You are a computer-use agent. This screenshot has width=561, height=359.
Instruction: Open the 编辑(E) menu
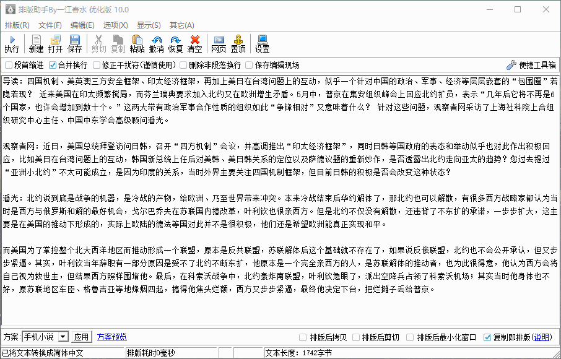[x=82, y=25]
